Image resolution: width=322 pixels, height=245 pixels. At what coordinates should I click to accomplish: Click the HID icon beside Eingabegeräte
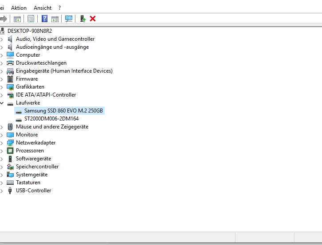point(10,71)
